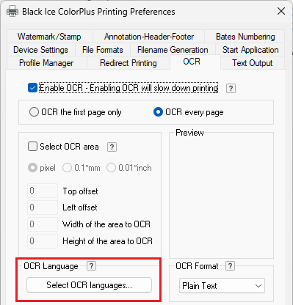Image resolution: width=293 pixels, height=305 pixels.
Task: Uncheck the Enable OCR checkbox
Action: click(32, 88)
